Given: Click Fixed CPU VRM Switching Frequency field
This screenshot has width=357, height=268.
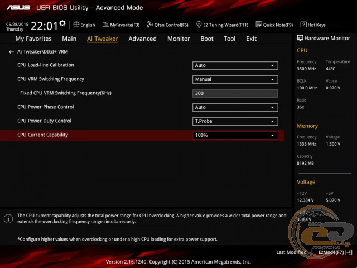Looking at the screenshot, I should (x=235, y=93).
